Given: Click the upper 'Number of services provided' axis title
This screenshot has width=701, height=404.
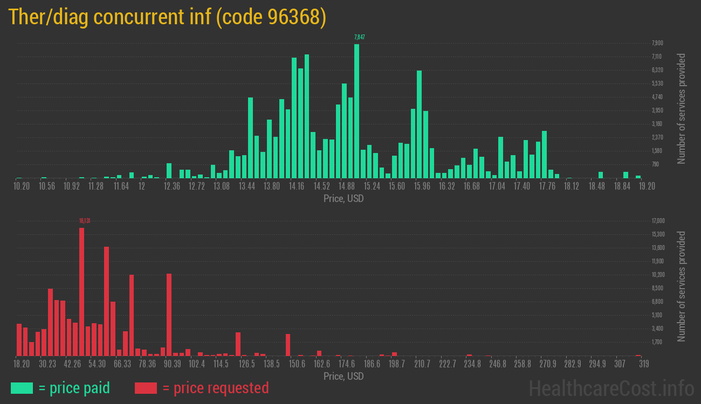Looking at the screenshot, I should 682,108.
